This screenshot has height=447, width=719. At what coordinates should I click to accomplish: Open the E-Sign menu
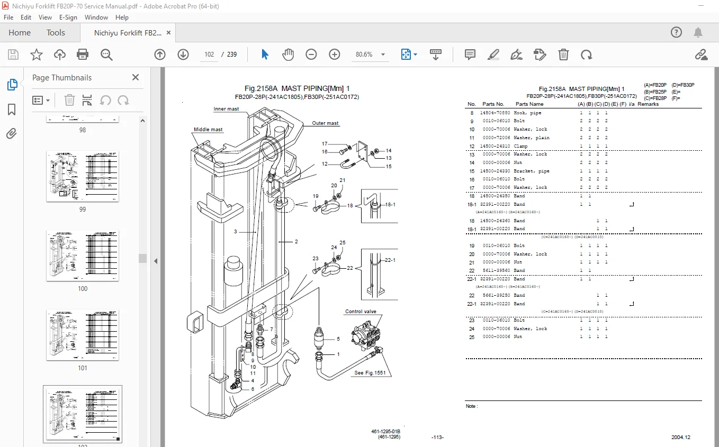[x=68, y=17]
